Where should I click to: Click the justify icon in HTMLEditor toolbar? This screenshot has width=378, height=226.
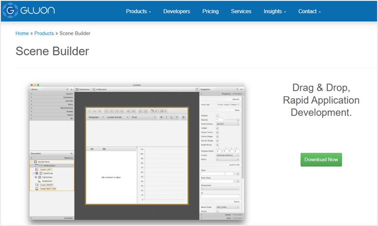122,111
